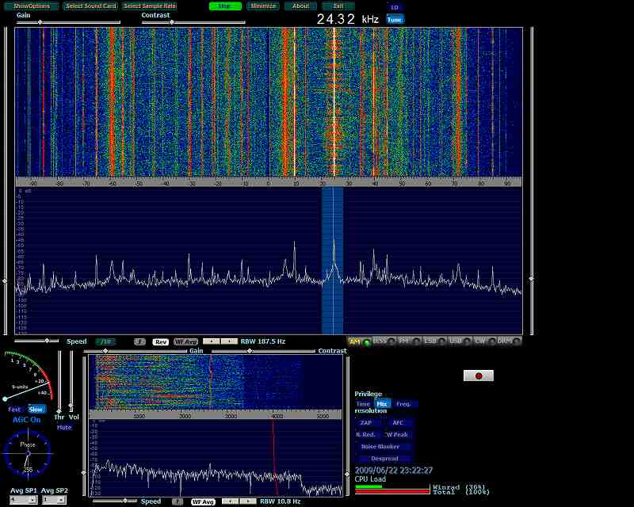
Task: Click the Phase dial display
Action: coord(28,452)
